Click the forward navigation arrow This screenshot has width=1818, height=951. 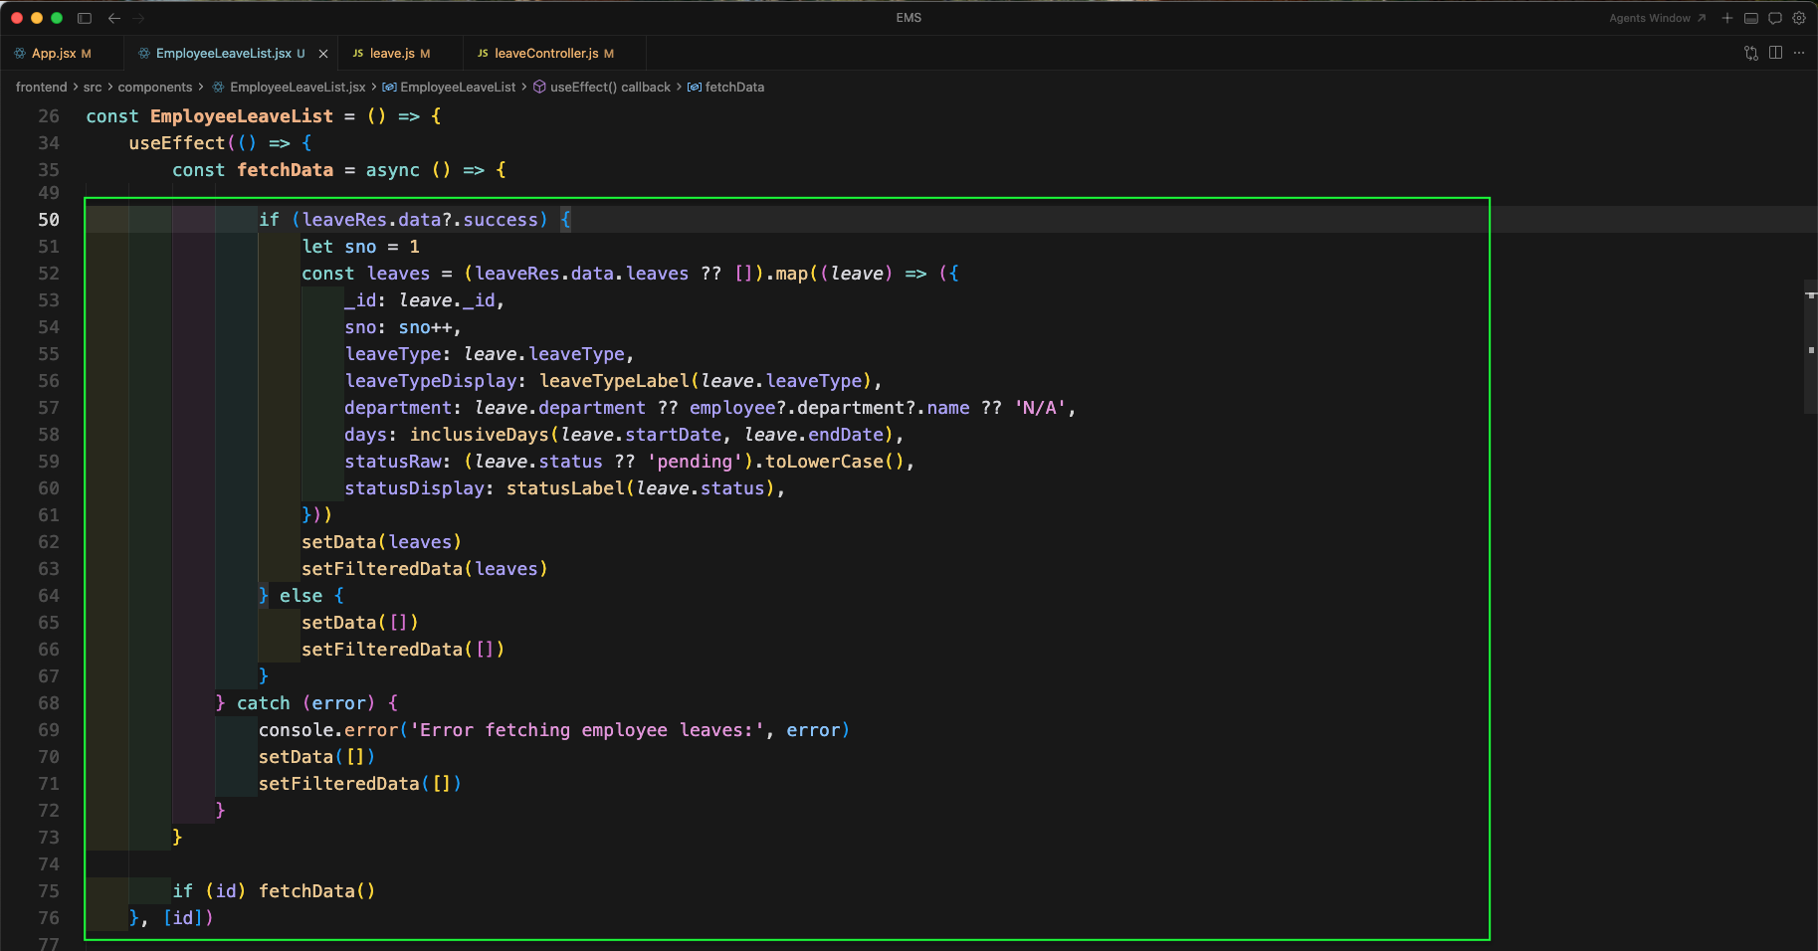click(138, 18)
